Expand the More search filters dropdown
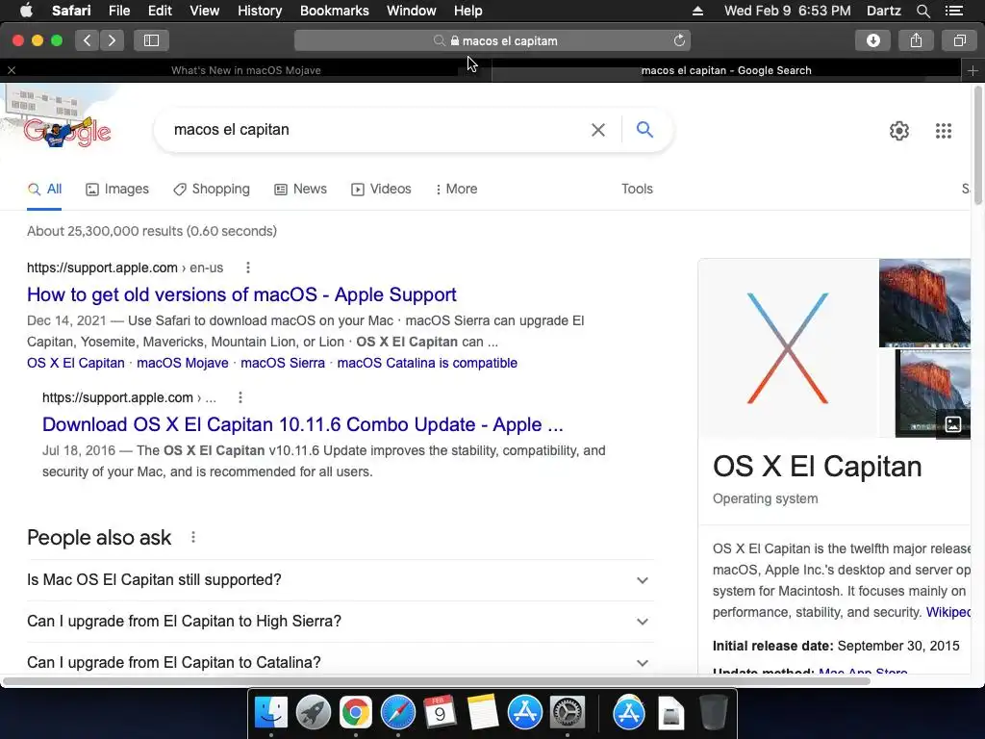Image resolution: width=985 pixels, height=739 pixels. pyautogui.click(x=457, y=190)
